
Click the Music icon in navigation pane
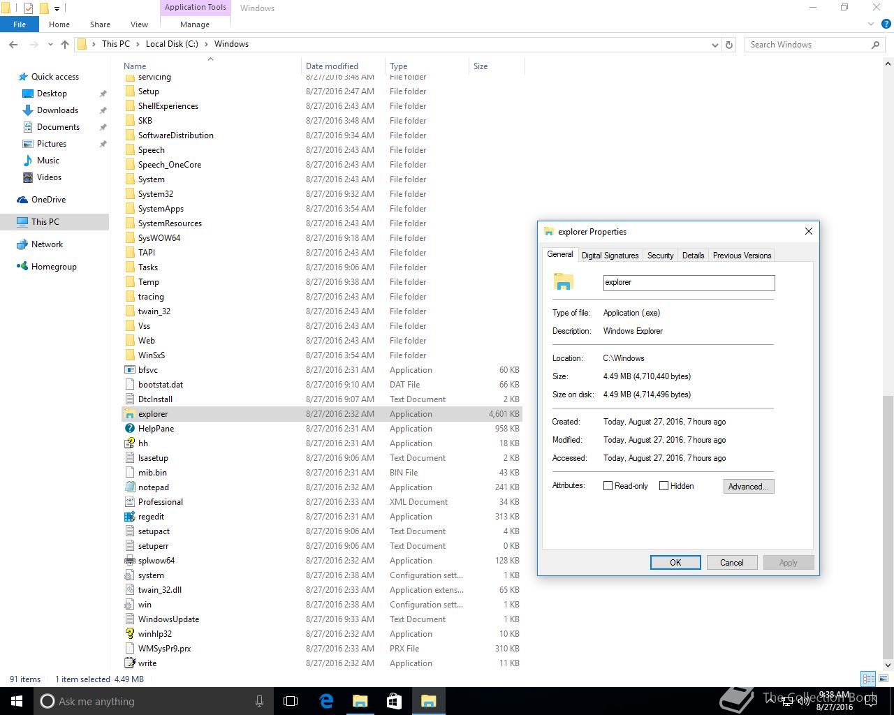(x=28, y=161)
